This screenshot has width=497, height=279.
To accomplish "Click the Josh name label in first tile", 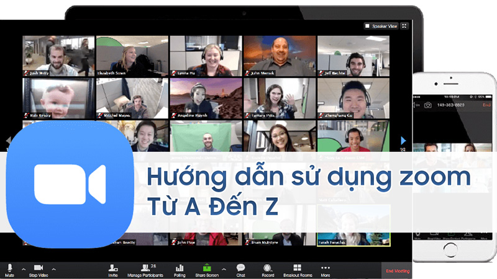I will click(x=39, y=73).
